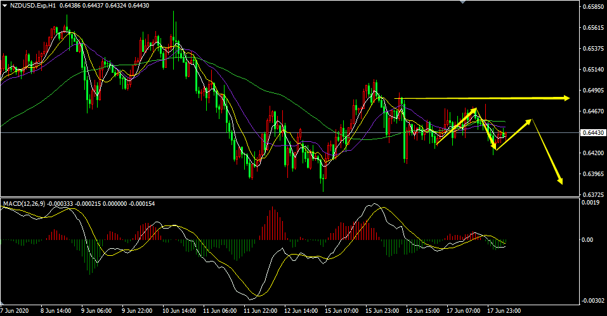Viewport: 607px width, 316px height.
Task: Click the 0.63725 price axis label
Action: [592, 194]
